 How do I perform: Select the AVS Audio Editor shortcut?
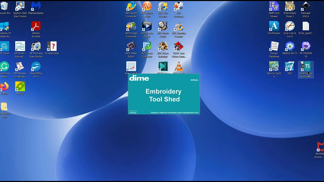(x=147, y=9)
